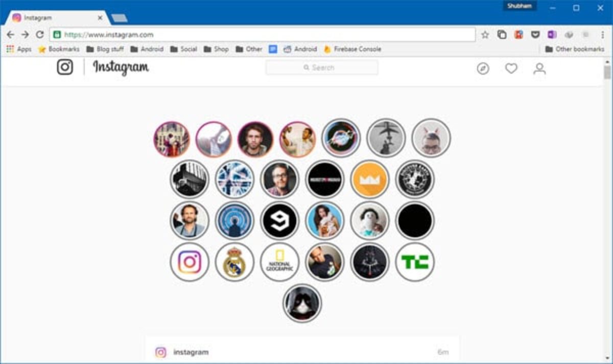Open the Explore compass icon
The image size is (613, 364).
tap(483, 69)
